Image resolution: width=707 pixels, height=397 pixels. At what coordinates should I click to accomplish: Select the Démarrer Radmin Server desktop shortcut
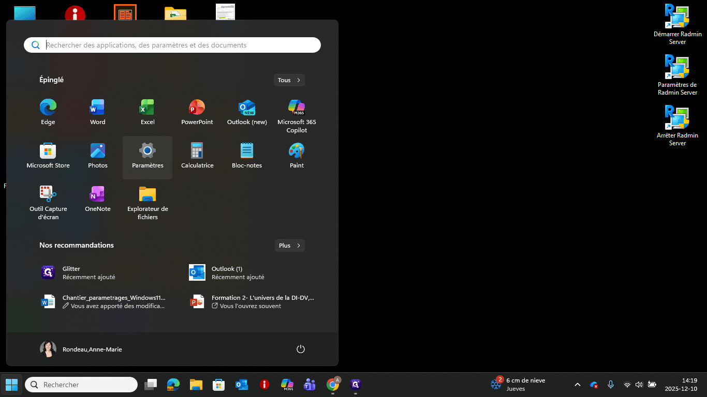(x=677, y=24)
